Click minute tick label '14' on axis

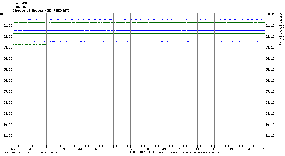(248, 149)
